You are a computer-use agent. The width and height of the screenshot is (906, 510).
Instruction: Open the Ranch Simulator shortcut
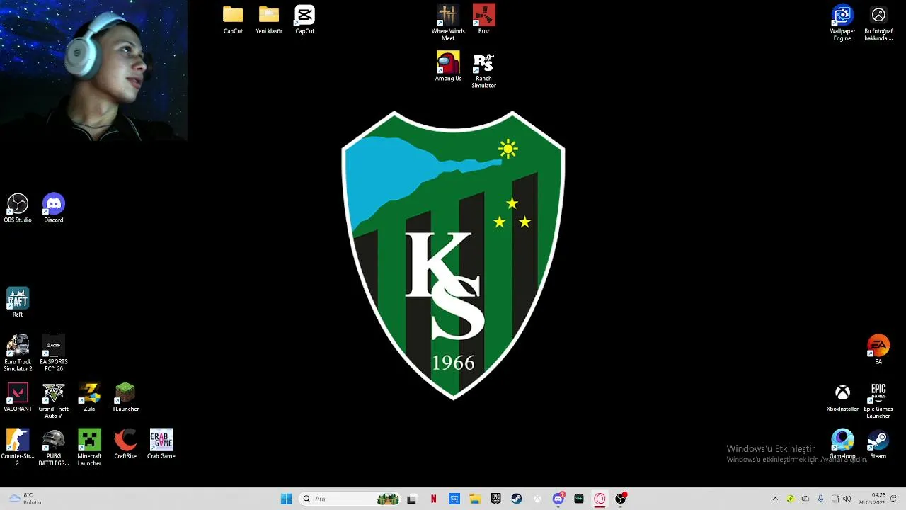click(483, 71)
